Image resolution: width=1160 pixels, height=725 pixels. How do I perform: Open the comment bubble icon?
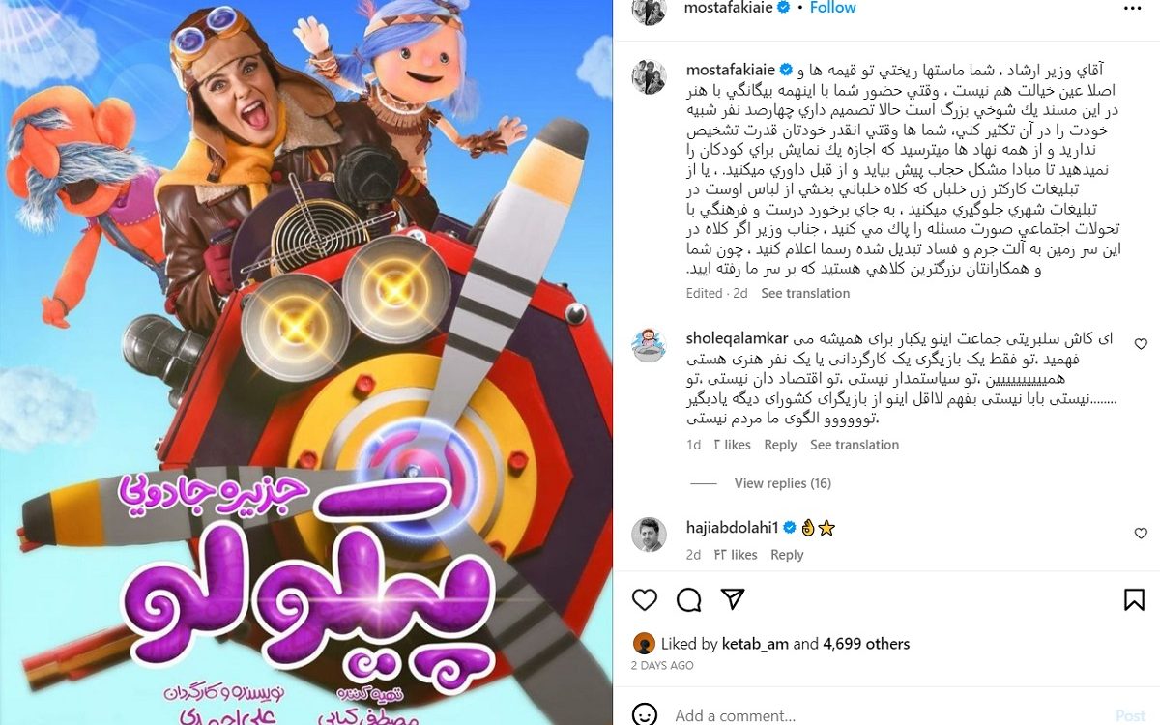coord(688,599)
